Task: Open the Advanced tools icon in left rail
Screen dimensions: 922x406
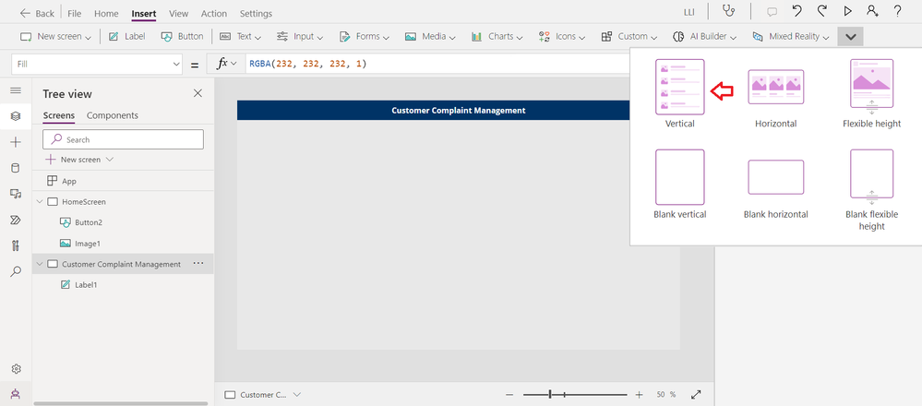Action: [x=16, y=245]
